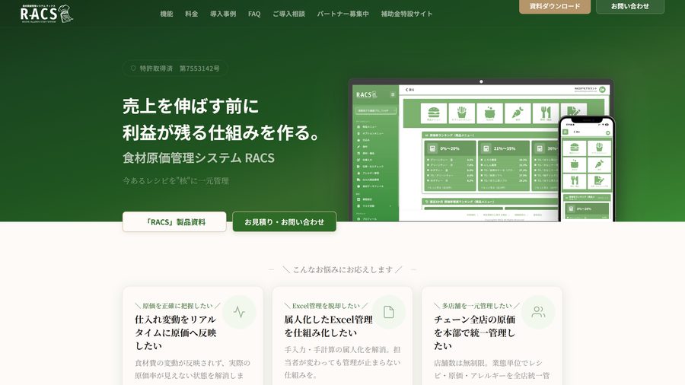Click the users icon on the 多店舗 card

538,312
